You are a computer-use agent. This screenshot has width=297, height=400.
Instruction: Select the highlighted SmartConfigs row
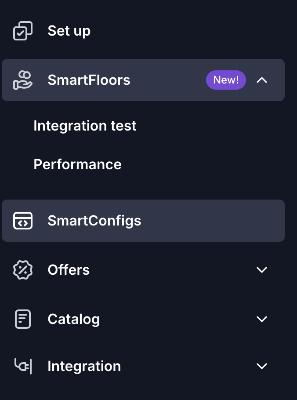click(143, 221)
